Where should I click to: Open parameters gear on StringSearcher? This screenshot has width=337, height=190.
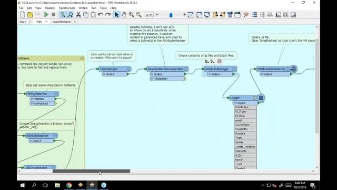click(56, 94)
